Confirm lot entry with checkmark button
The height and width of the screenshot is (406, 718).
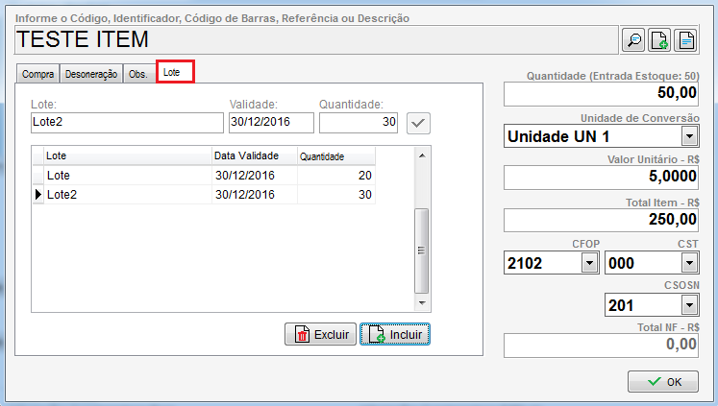pyautogui.click(x=418, y=122)
